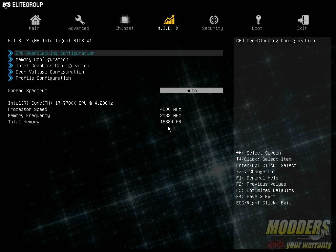Click the +/-: Change Opt. help line

(x=257, y=172)
